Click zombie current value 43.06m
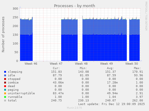The width and height of the screenshot is (149, 111). (x=58, y=83)
